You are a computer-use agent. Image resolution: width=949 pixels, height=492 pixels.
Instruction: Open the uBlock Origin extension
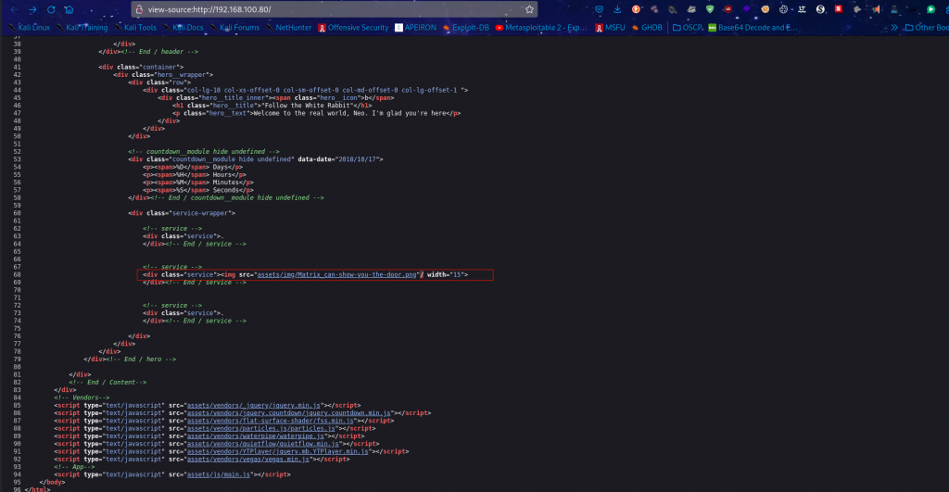point(728,9)
